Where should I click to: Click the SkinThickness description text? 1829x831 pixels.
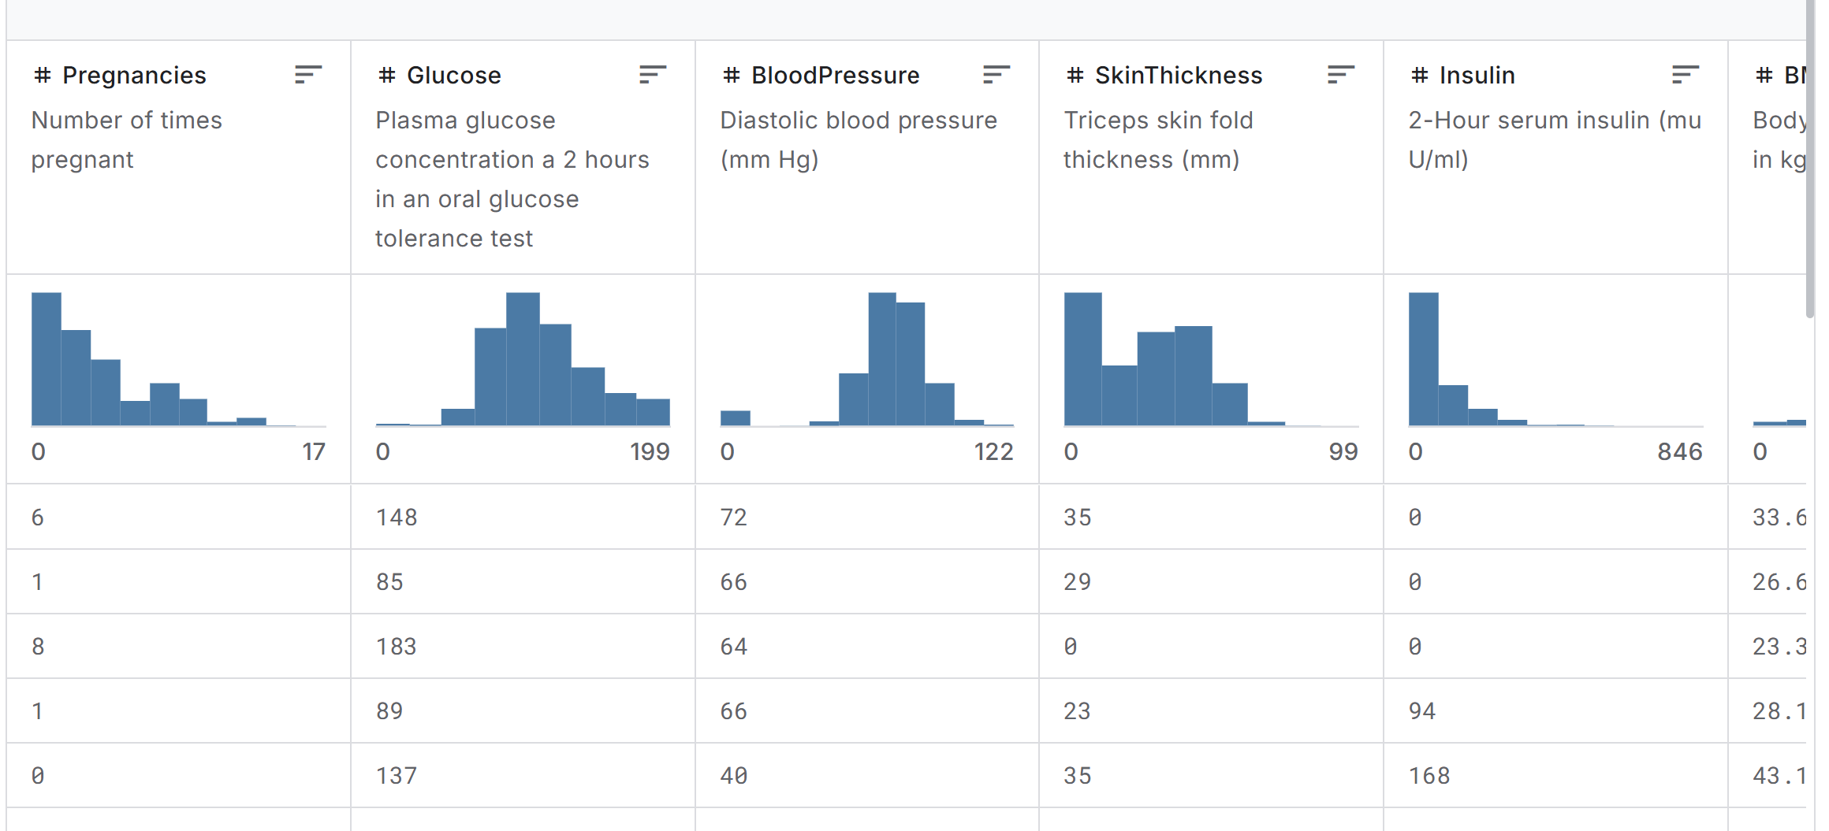1158,140
